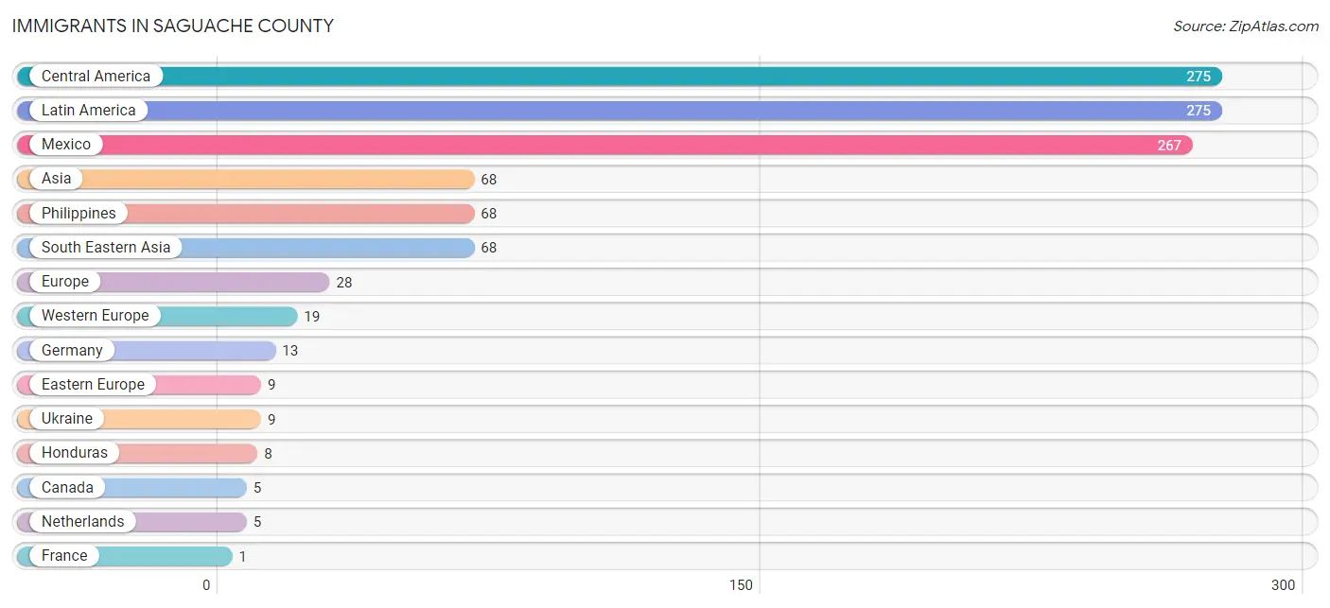Click the Honduras value 8
Screen dimensions: 1330x608
click(268, 454)
